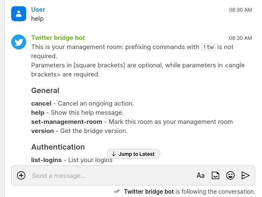Viewport: 262px width, 197px height.
Task: Click the bold version command text
Action: [42, 131]
